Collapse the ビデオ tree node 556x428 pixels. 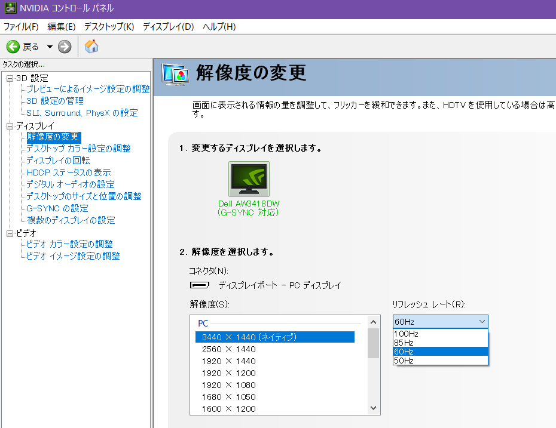point(10,233)
